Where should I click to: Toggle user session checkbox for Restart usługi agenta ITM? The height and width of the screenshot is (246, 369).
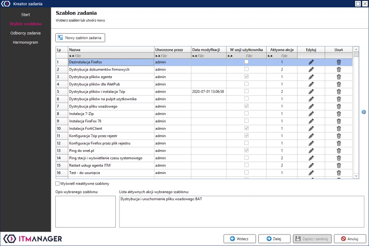pyautogui.click(x=246, y=165)
